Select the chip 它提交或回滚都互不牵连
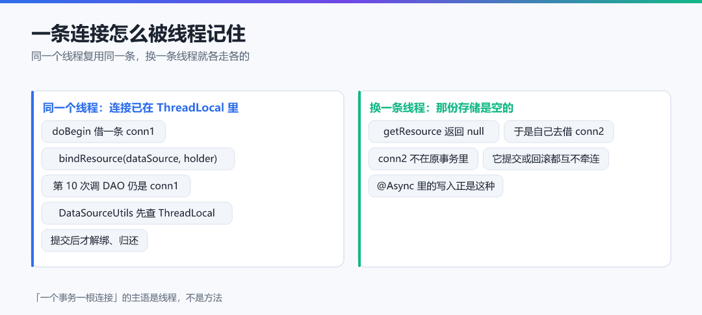 [546, 159]
